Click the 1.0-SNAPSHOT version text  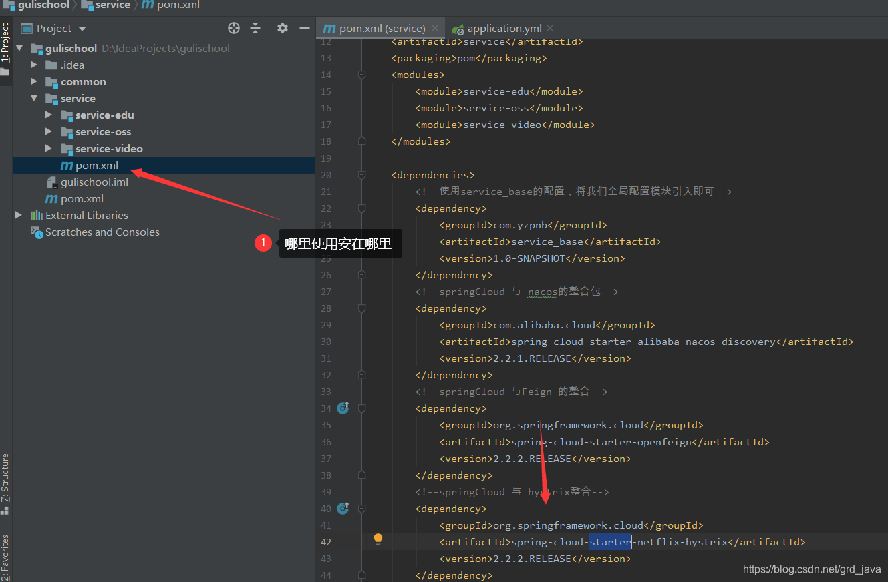(529, 258)
